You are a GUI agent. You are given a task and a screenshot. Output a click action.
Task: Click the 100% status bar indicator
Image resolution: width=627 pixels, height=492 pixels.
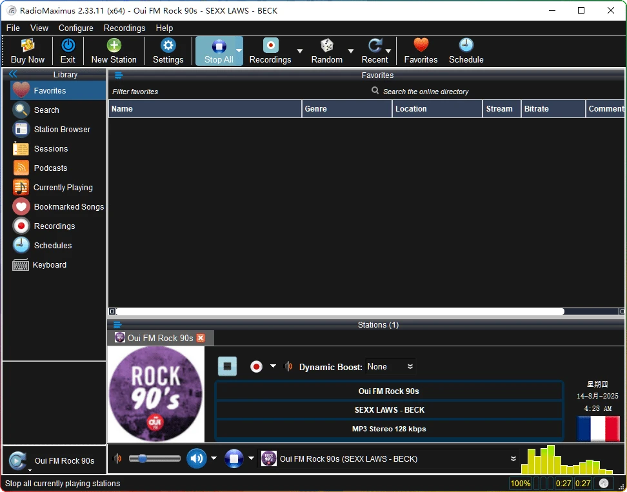click(x=521, y=483)
